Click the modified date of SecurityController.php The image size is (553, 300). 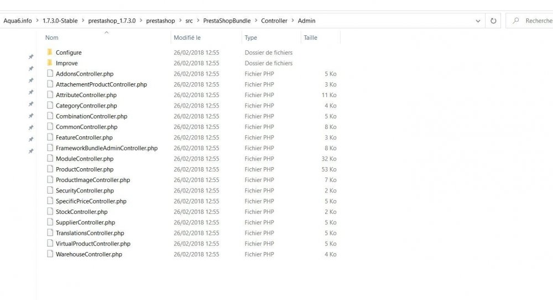click(196, 191)
